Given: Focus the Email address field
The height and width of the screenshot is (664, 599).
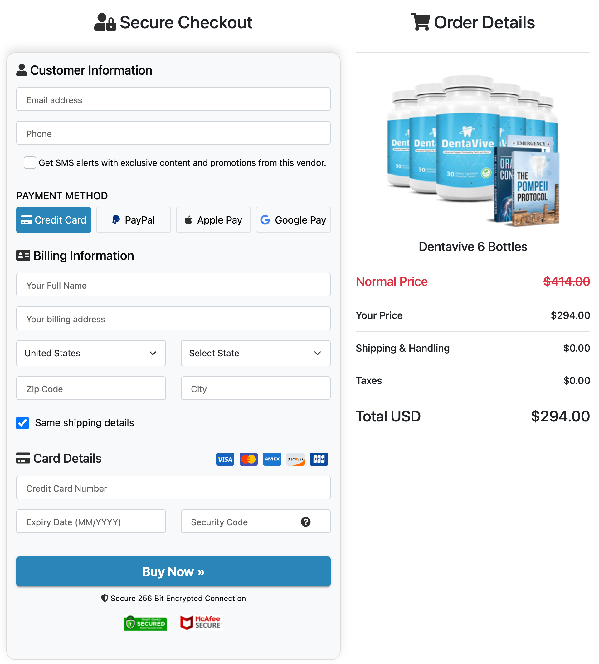Looking at the screenshot, I should 173,99.
